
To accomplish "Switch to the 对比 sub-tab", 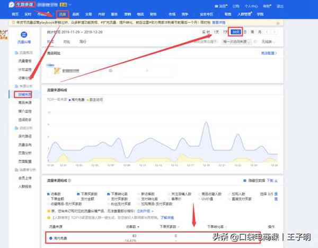I will pos(67,41).
